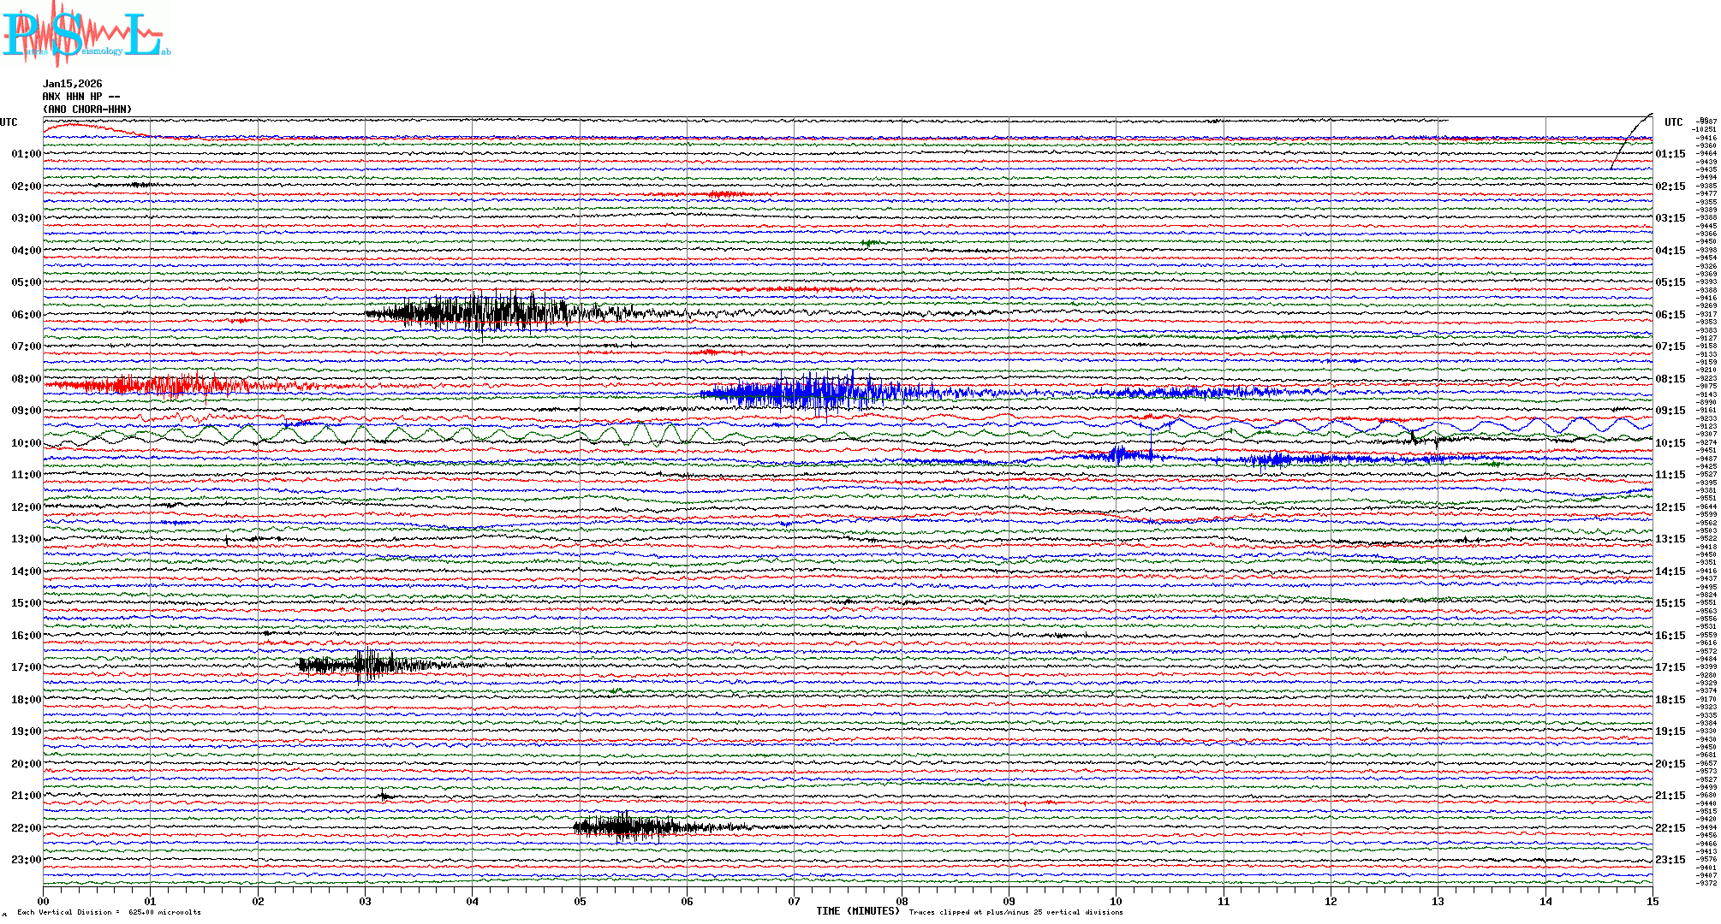Click the 22:15 label on right side

1670,828
